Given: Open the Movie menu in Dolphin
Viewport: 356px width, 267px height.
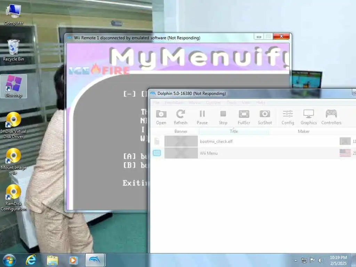Looking at the screenshot, I should (195, 103).
